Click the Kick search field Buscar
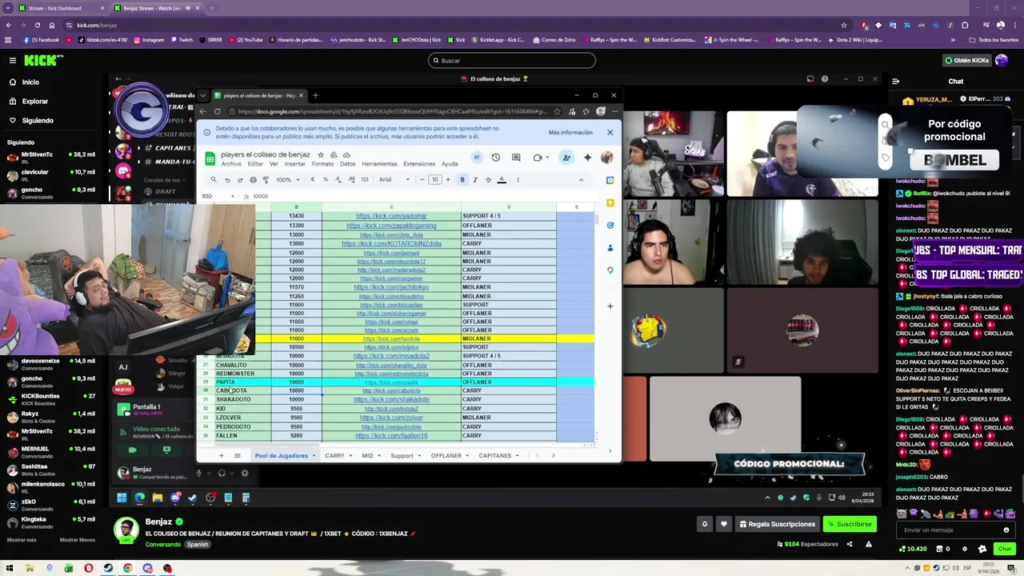Image resolution: width=1024 pixels, height=576 pixels. (x=512, y=61)
